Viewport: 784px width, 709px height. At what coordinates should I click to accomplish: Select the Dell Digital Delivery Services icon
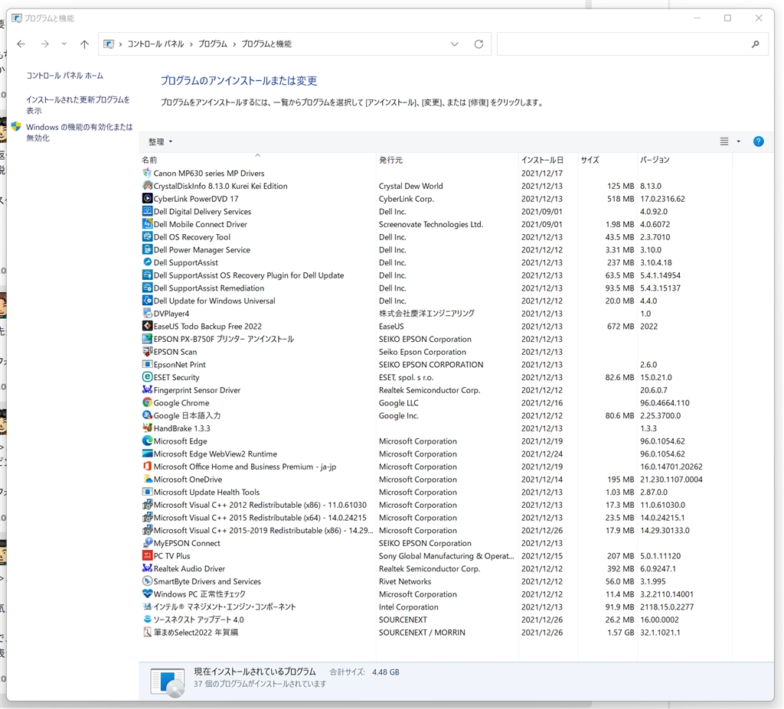(147, 211)
